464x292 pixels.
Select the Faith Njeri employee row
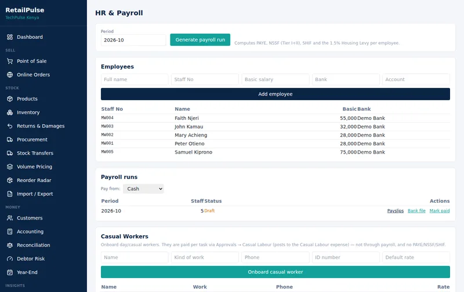(275, 118)
